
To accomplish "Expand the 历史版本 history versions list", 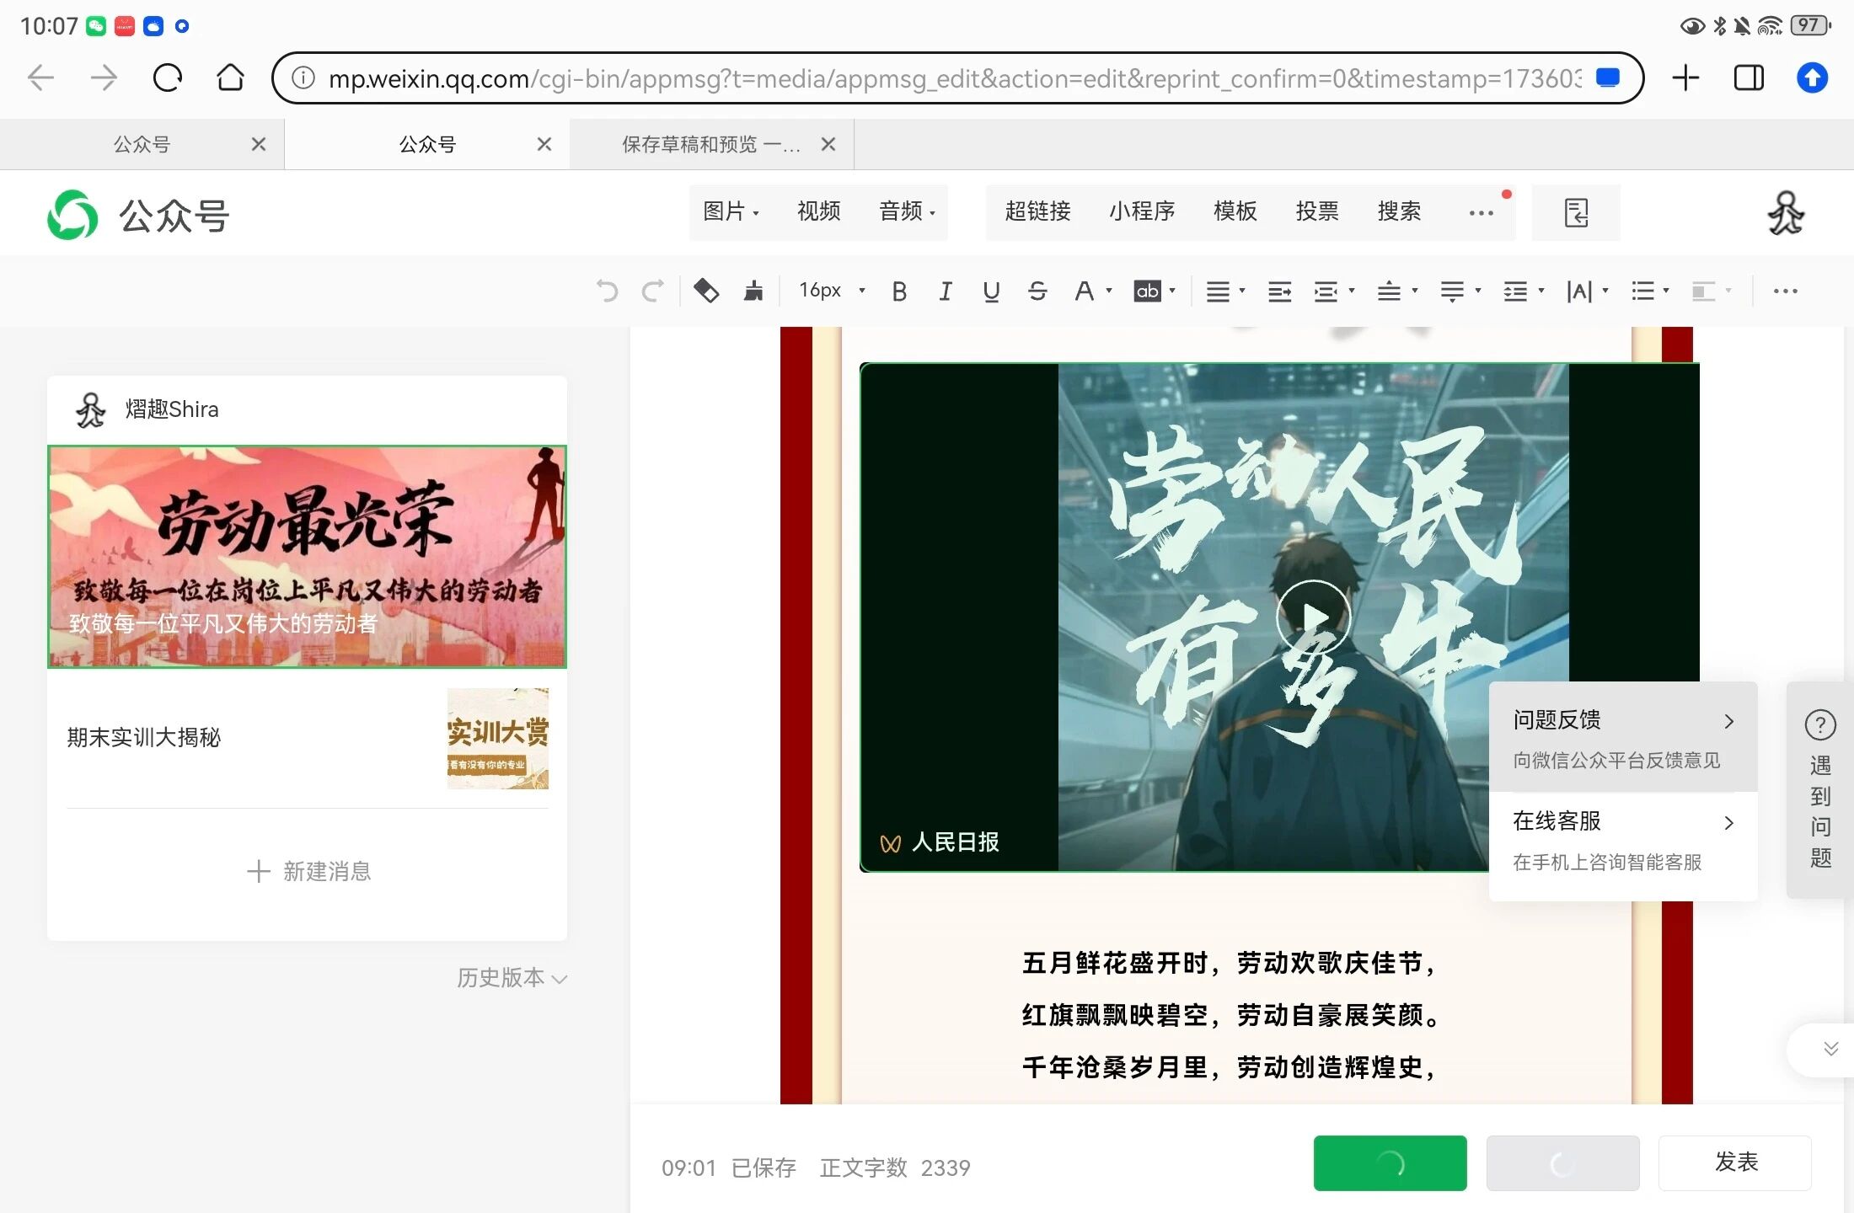I will click(512, 977).
